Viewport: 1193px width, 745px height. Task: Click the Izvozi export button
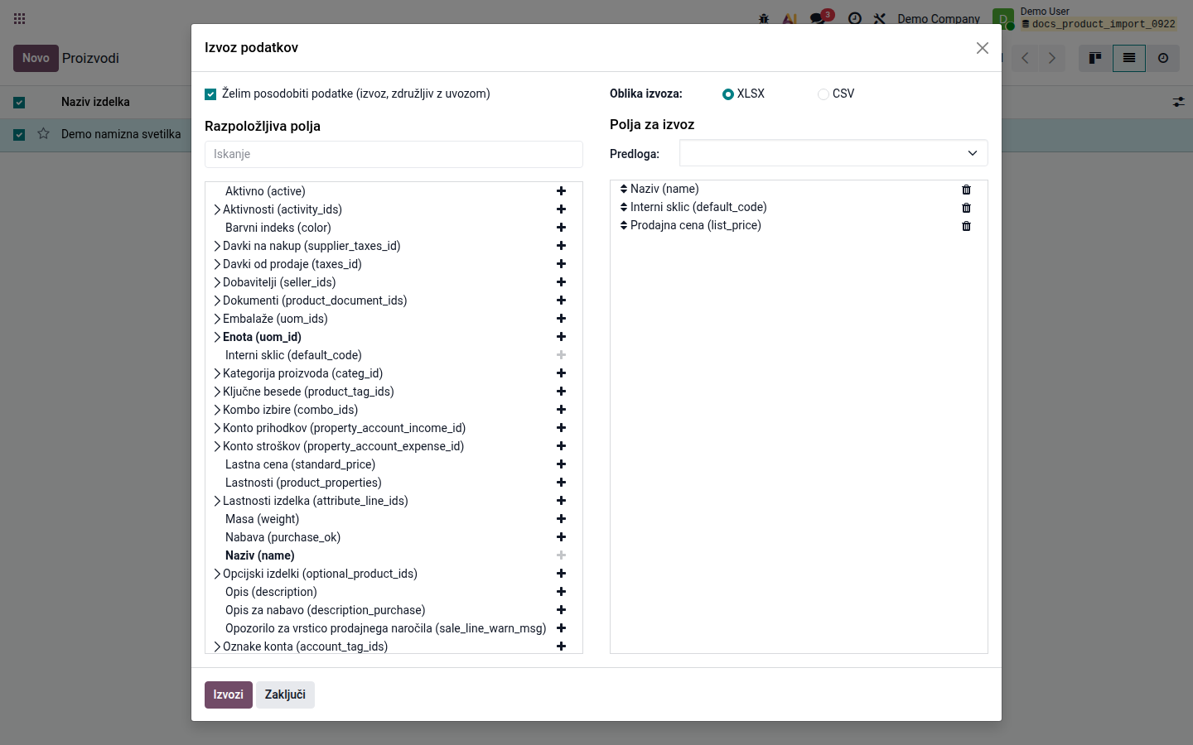229,695
